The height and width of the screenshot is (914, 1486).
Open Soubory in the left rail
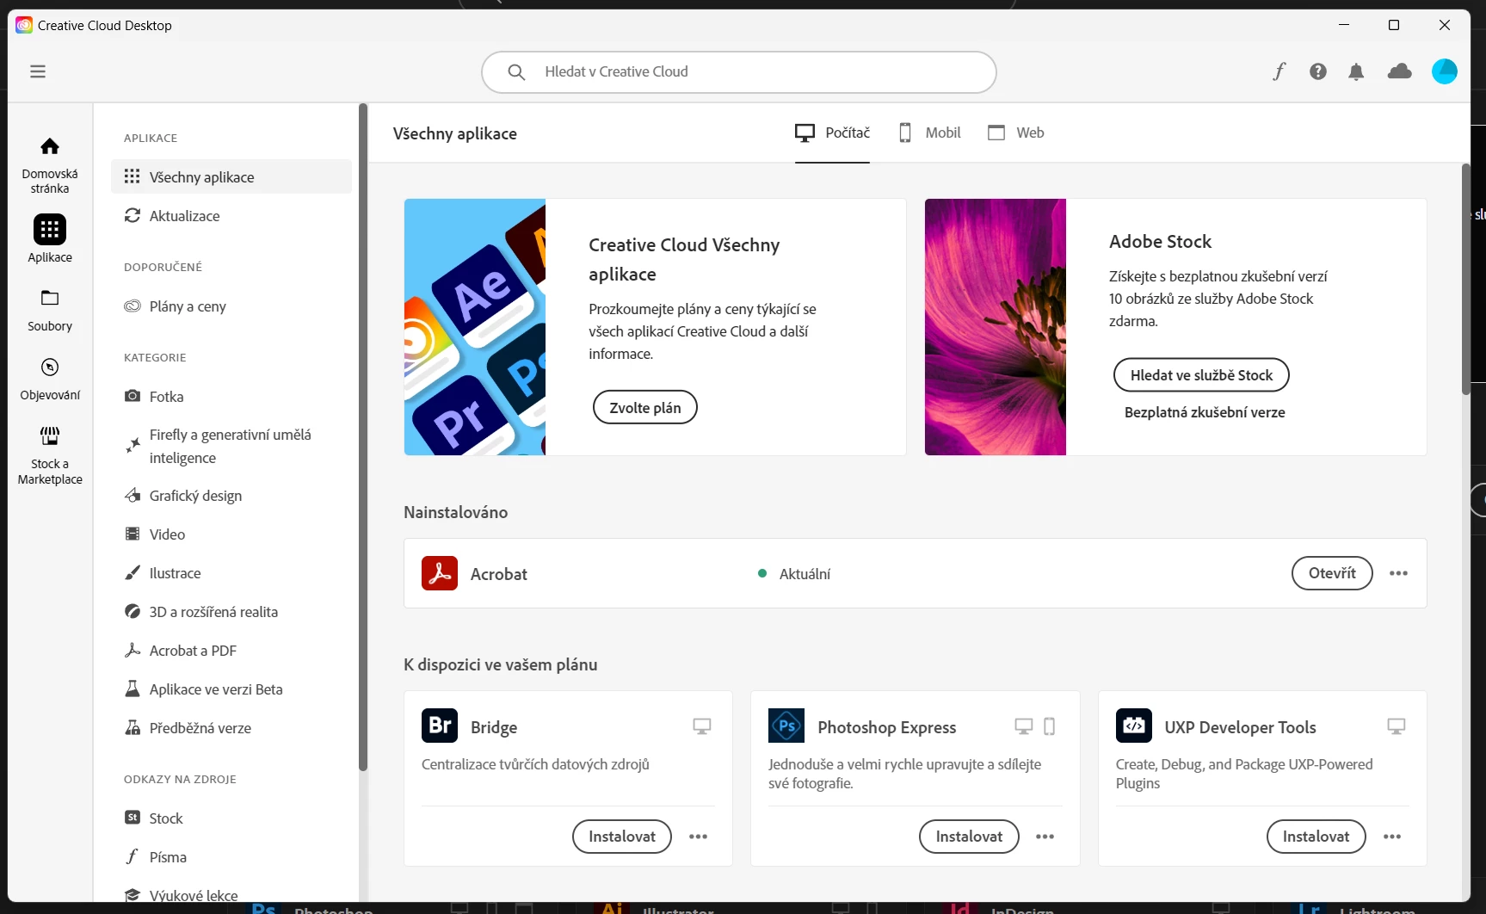pos(50,311)
